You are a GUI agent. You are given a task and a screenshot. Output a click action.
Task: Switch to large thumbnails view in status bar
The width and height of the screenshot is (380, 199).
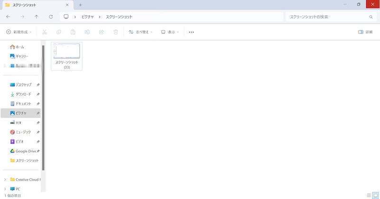[375, 195]
